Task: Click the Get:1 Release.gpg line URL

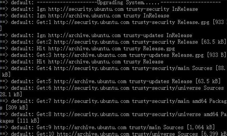Action: [91, 22]
